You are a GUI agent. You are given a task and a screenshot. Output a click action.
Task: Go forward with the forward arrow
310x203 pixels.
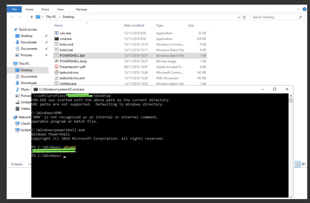coord(20,17)
